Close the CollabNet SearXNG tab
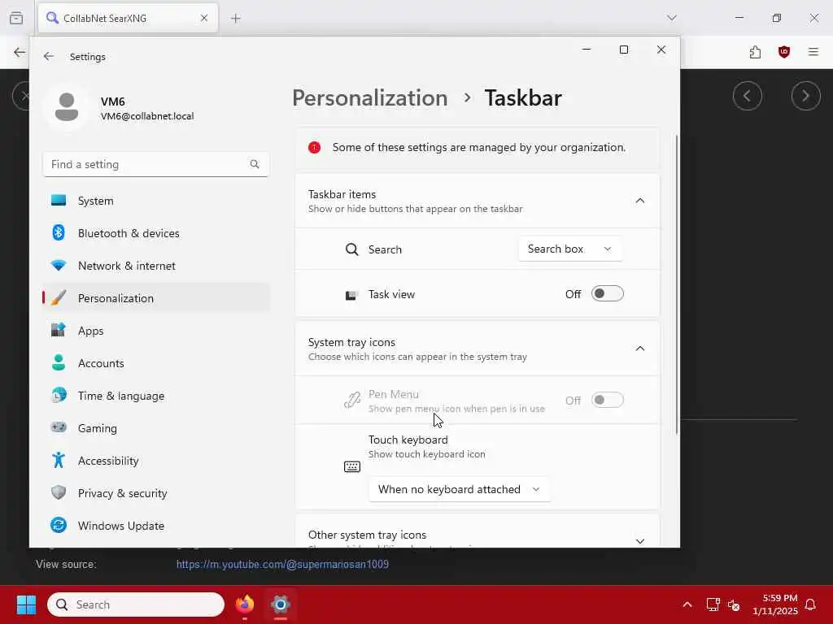Screen dimensions: 833x624 pos(204,18)
